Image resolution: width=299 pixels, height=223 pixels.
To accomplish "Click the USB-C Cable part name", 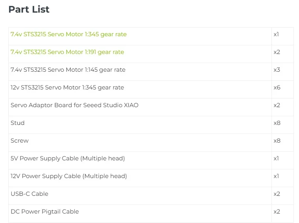I will coord(30,194).
